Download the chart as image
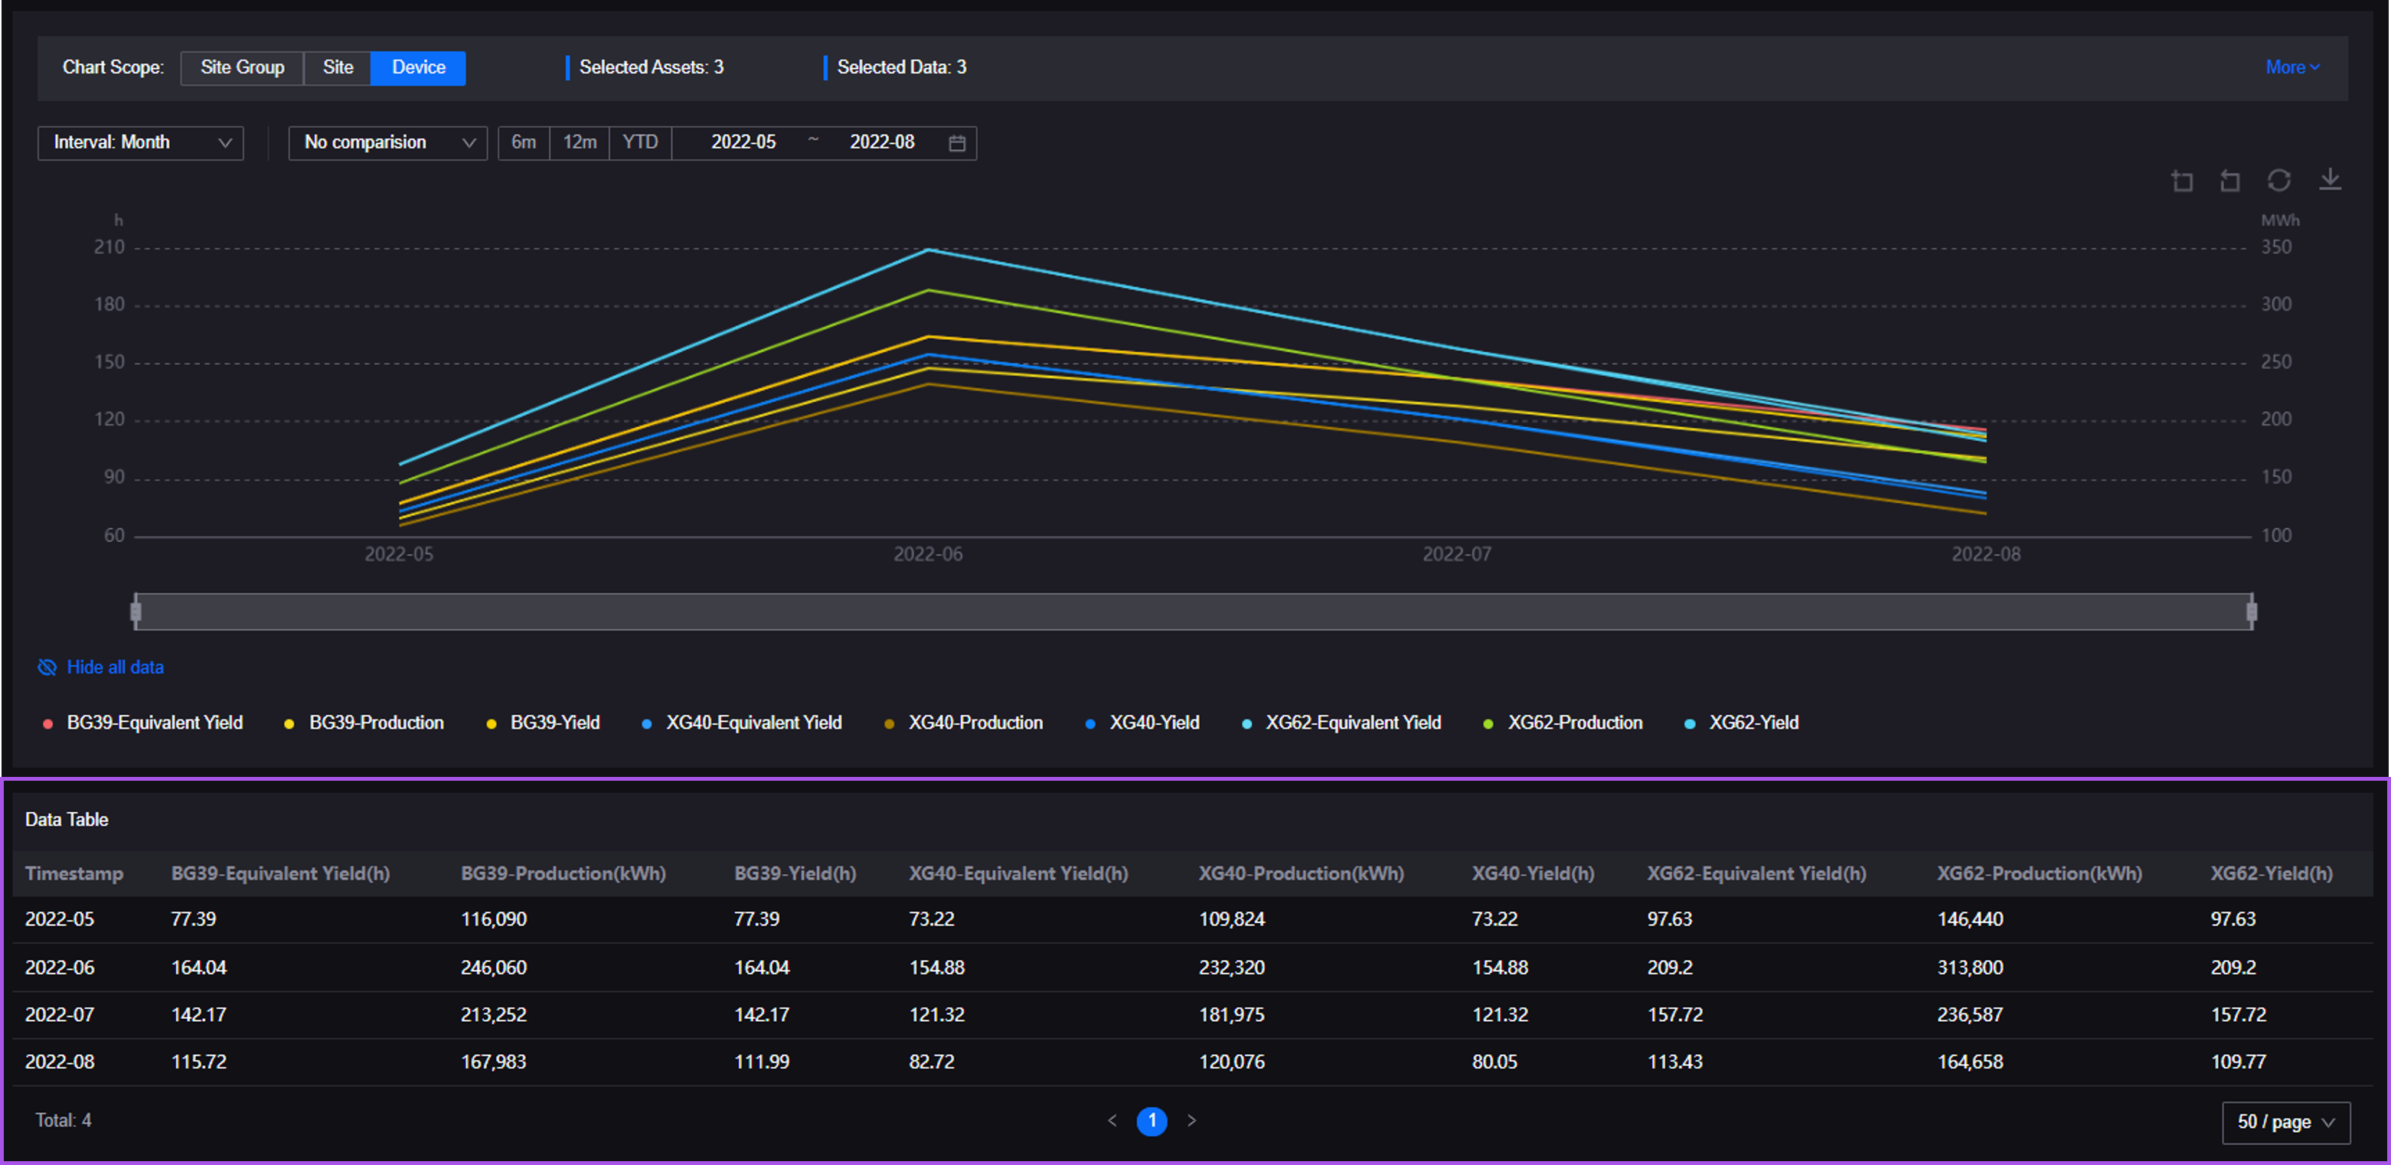The image size is (2391, 1165). 2330,180
